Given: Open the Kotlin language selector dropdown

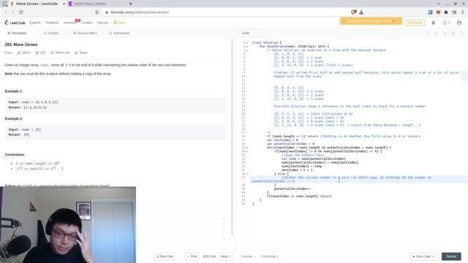Looking at the screenshot, I should pos(250,33).
